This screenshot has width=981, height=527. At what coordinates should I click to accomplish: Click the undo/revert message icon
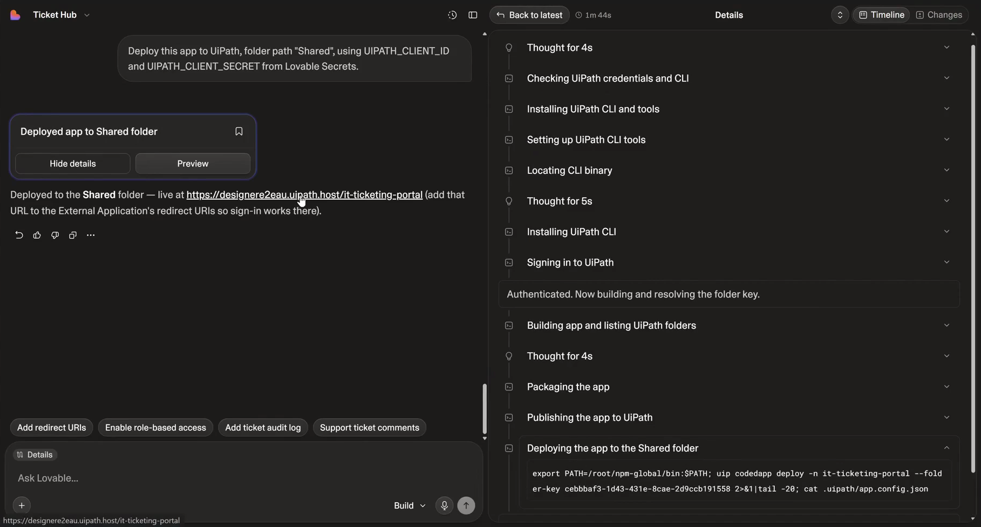click(x=19, y=235)
